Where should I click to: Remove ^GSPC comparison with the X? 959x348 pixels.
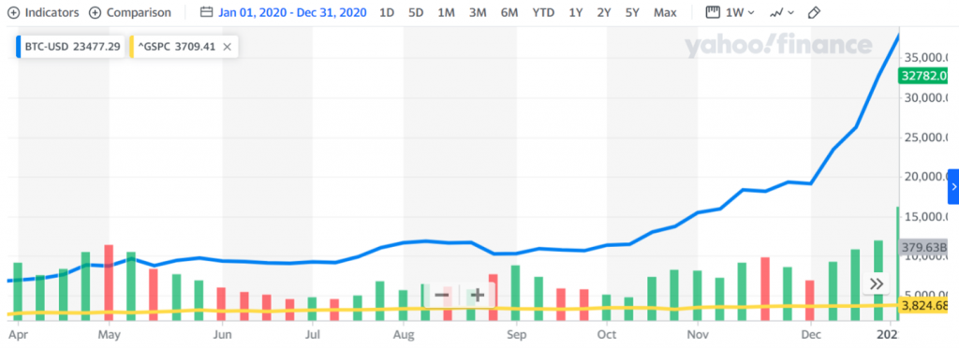pos(227,47)
